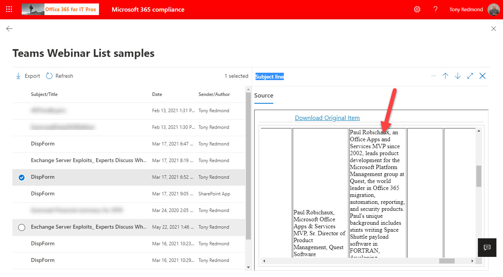Screen dimensions: 503x277
Task: Click the source preview vertical scrollbar thumb
Action: coord(479,176)
